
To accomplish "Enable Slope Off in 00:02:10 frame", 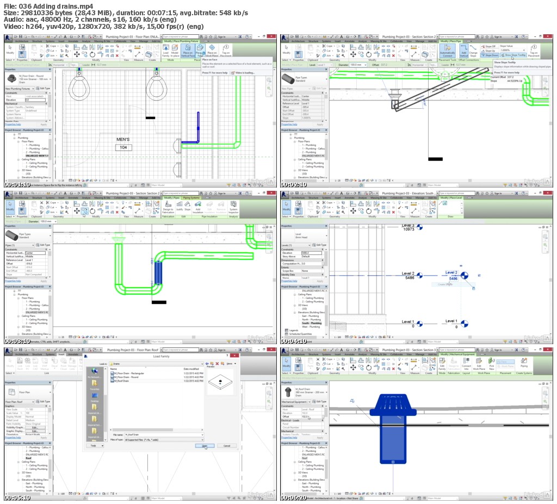I will pyautogui.click(x=489, y=47).
